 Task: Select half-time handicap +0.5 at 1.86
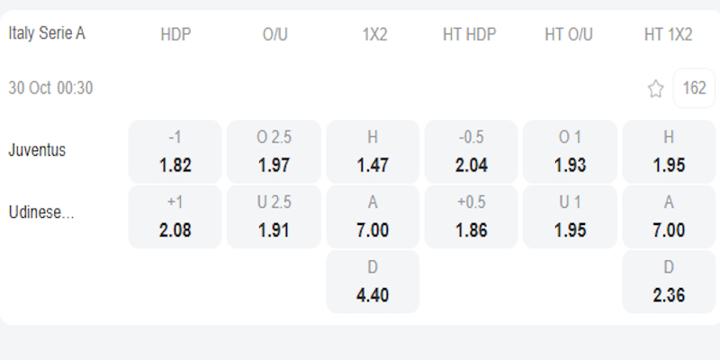[x=471, y=217]
